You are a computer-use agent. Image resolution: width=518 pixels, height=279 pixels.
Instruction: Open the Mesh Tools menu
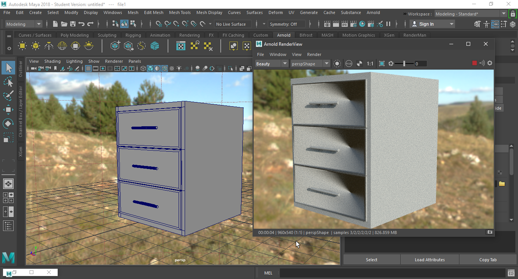pyautogui.click(x=180, y=12)
